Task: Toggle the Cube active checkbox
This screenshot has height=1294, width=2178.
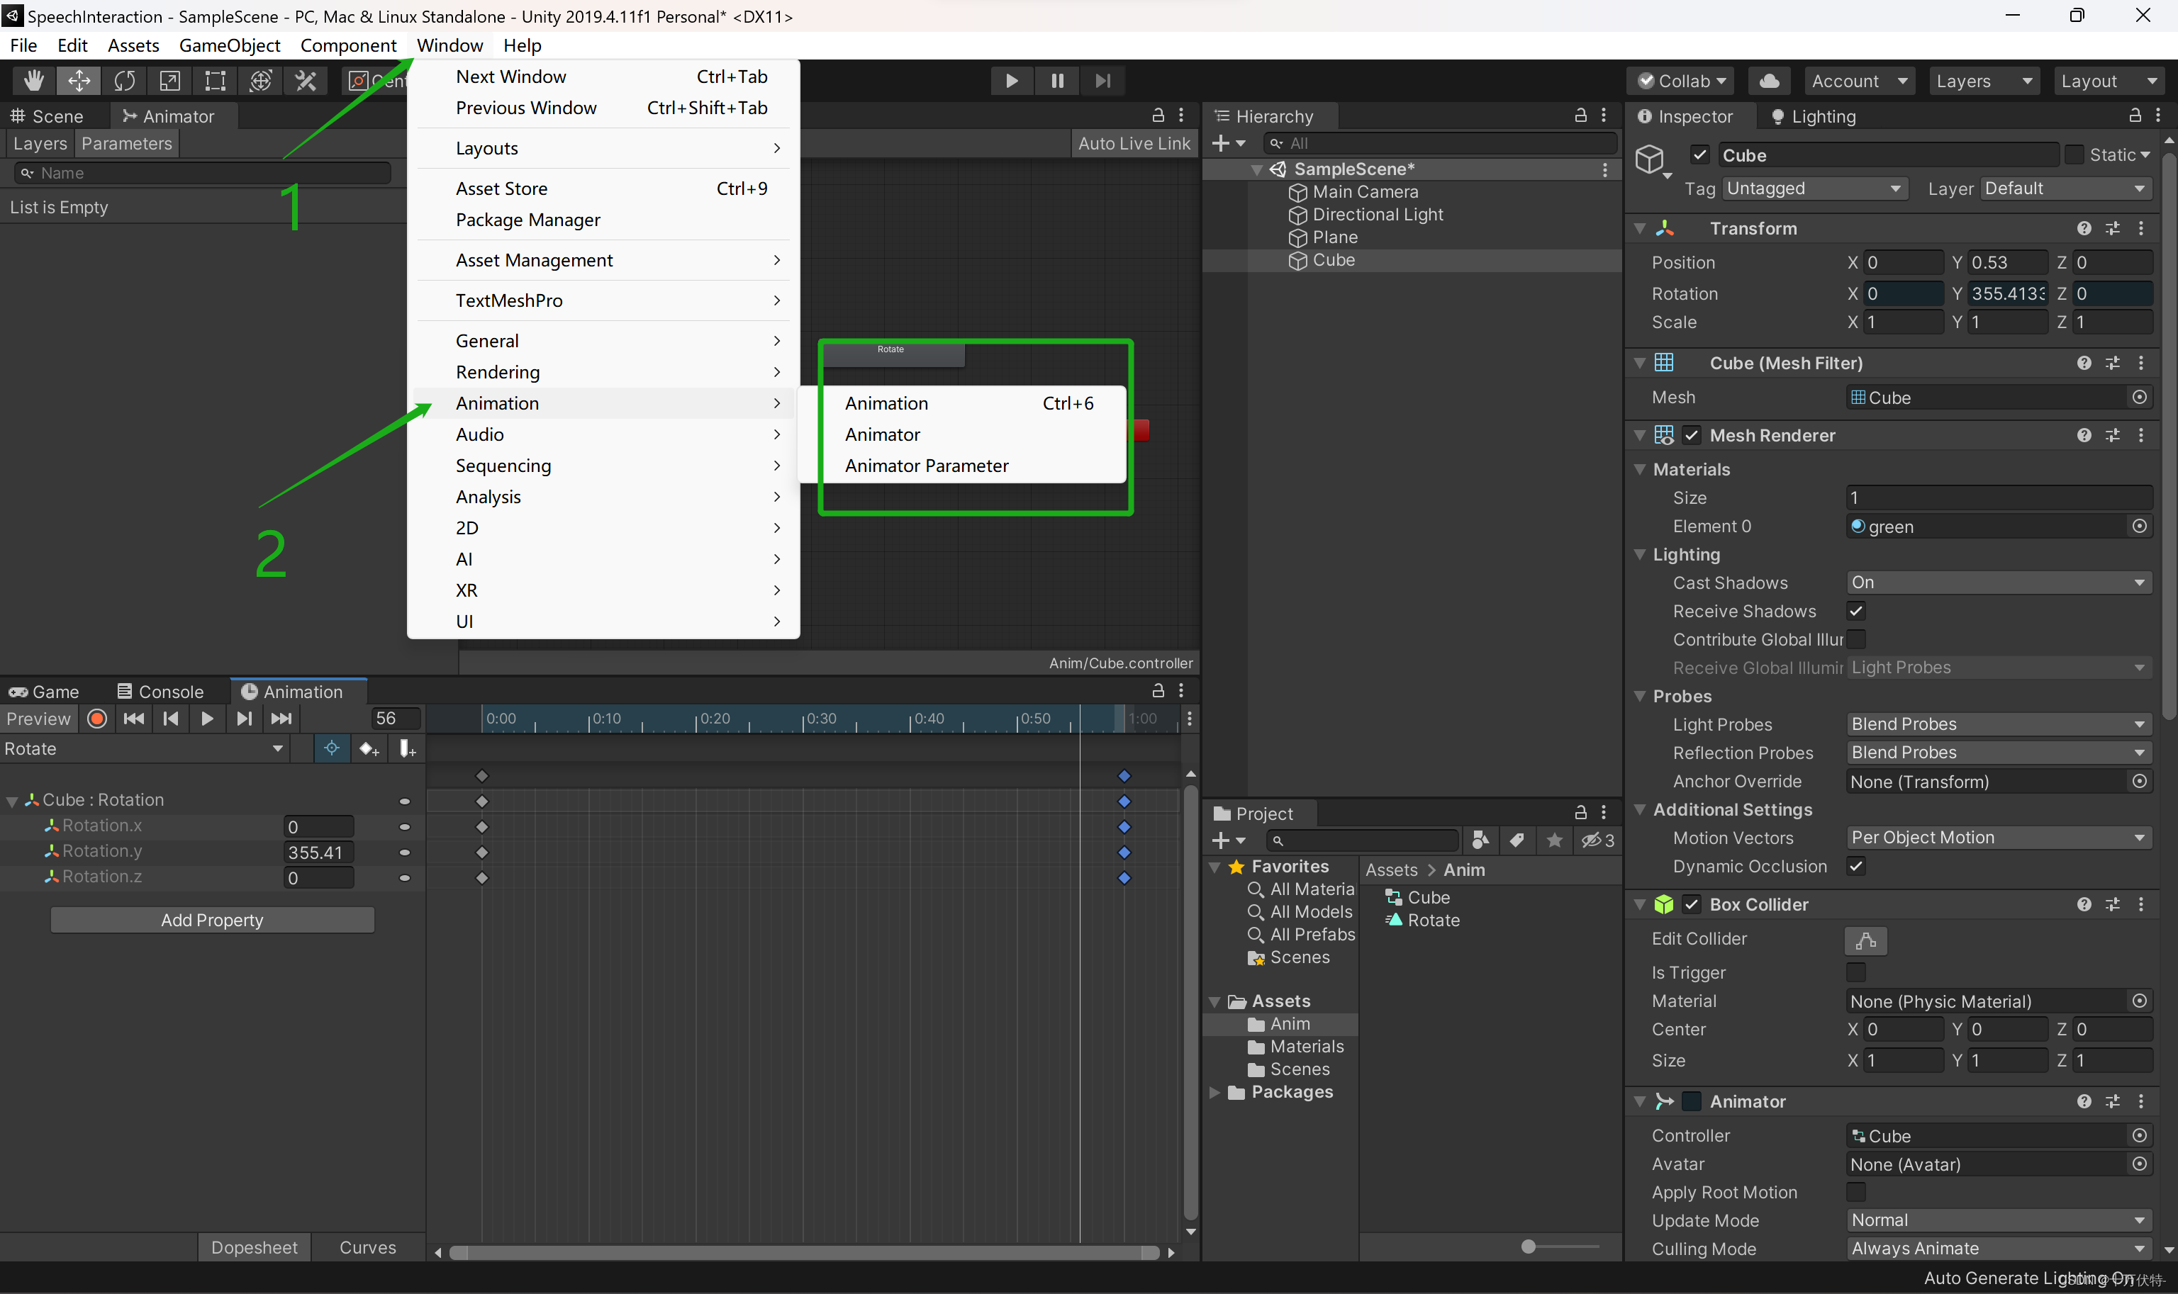Action: pyautogui.click(x=1699, y=155)
